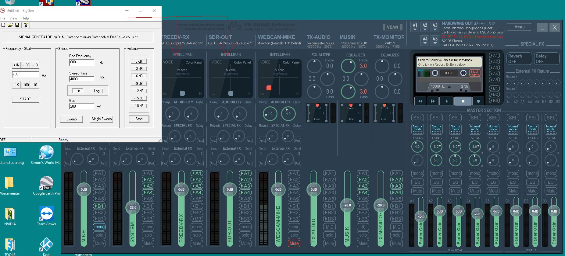Click START in SigGen Frequency section
This screenshot has width=565, height=256.
pyautogui.click(x=26, y=99)
